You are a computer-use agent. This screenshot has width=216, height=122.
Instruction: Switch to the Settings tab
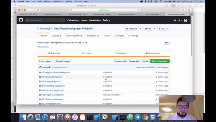point(133,36)
